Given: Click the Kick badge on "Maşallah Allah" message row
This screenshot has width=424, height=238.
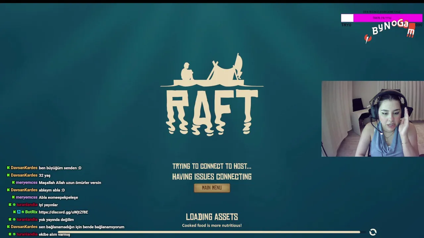Looking at the screenshot, I should 14,182.
